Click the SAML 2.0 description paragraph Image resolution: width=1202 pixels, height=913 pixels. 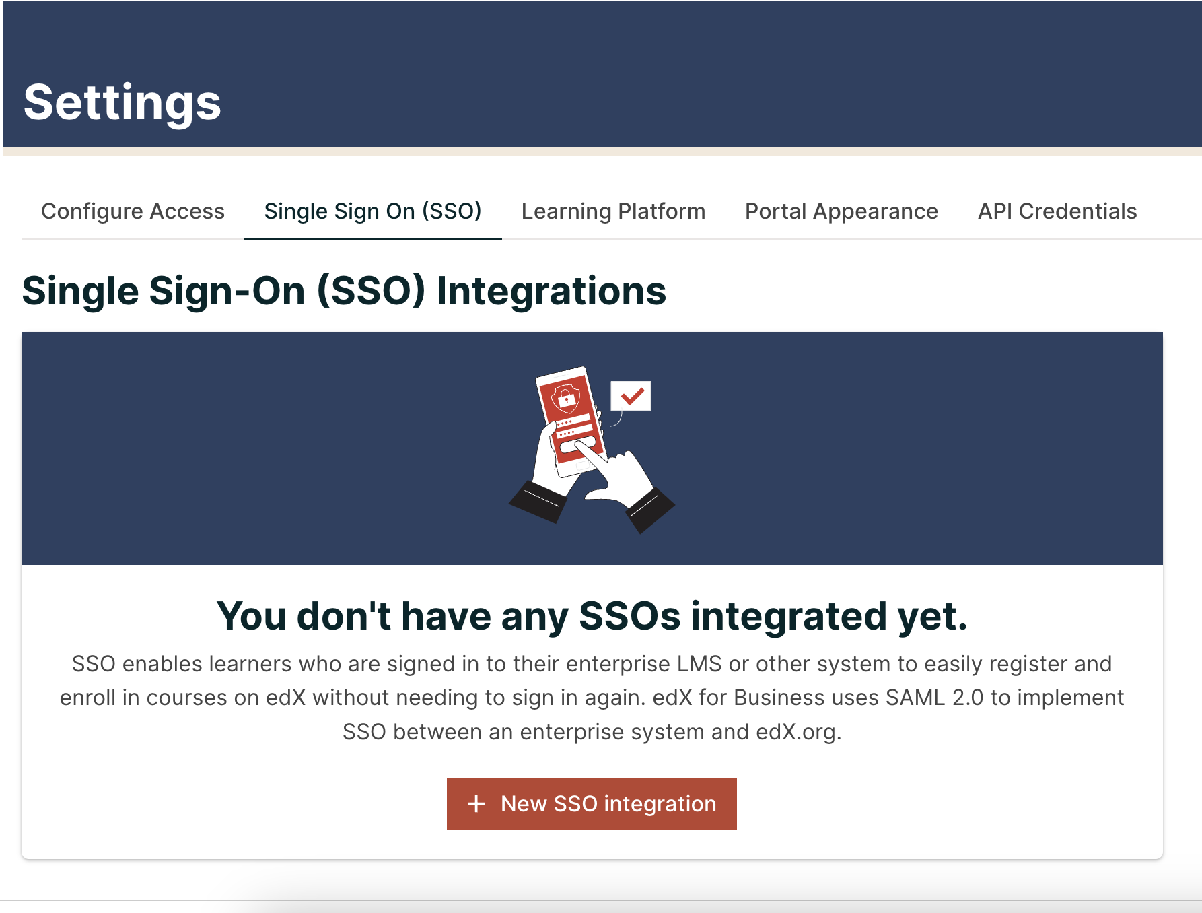coord(591,697)
